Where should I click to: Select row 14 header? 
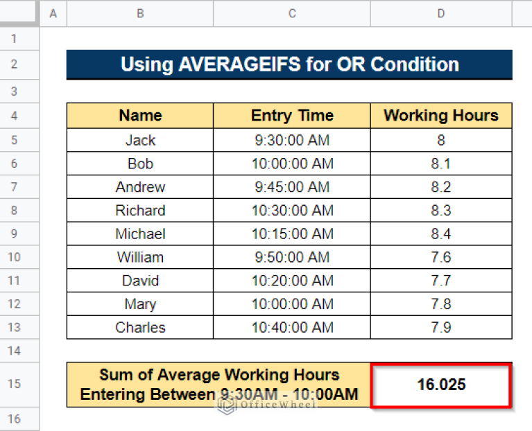pyautogui.click(x=19, y=351)
